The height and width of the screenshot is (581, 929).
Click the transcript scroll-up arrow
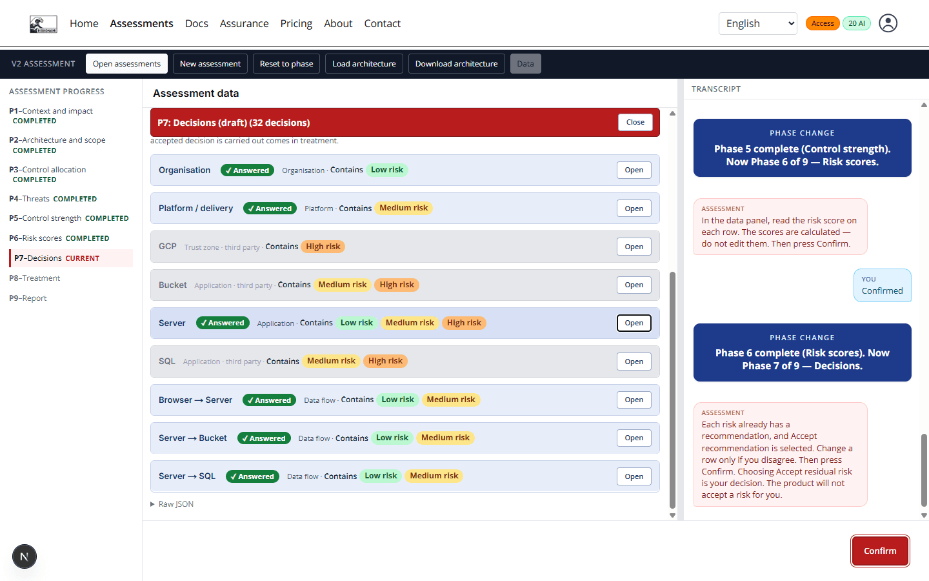[x=924, y=105]
